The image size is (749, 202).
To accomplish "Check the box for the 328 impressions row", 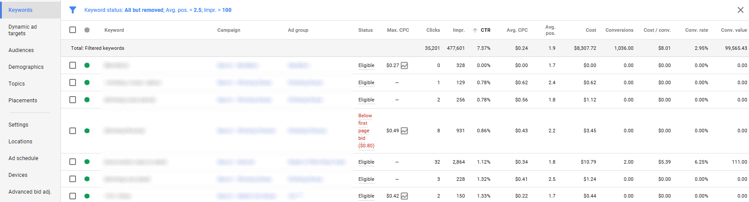I will [x=72, y=65].
